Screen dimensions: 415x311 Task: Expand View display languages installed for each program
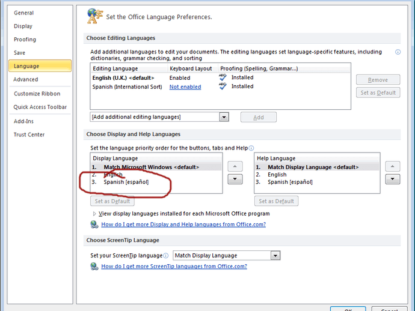pos(94,214)
